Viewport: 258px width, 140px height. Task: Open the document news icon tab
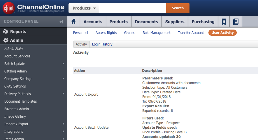point(236,22)
